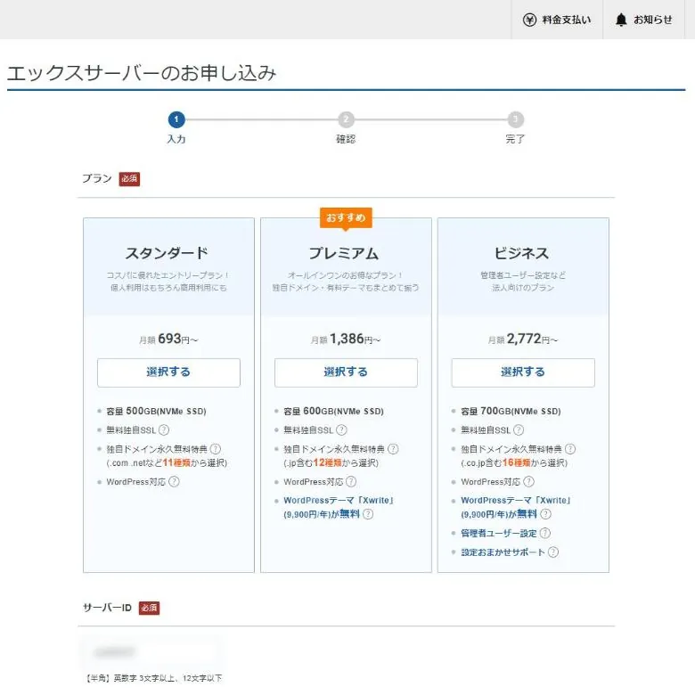Click 容量 600GB(NVMe SSD) text

(334, 411)
